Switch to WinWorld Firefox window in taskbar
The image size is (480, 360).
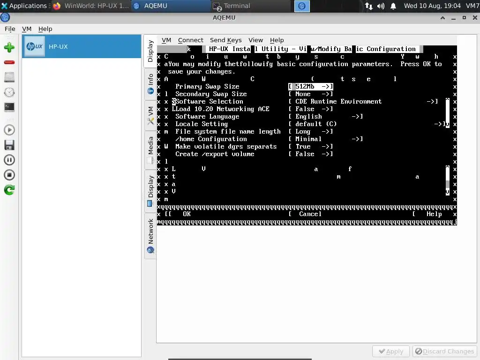pyautogui.click(x=91, y=6)
